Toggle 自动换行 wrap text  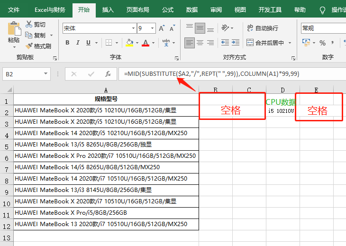263,28
